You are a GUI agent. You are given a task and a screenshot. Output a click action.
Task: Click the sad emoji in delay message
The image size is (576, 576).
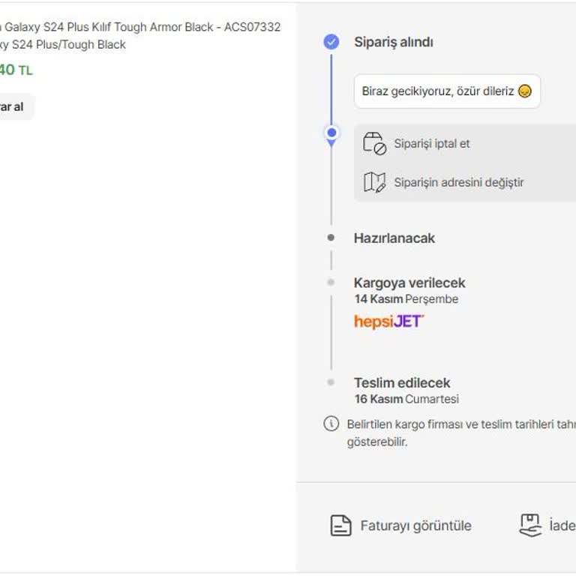click(525, 91)
